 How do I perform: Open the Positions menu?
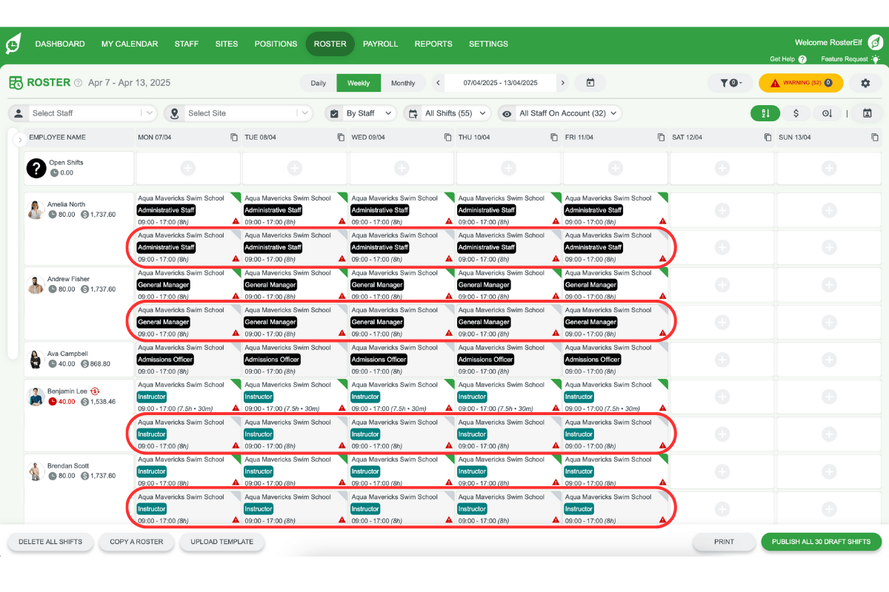276,44
